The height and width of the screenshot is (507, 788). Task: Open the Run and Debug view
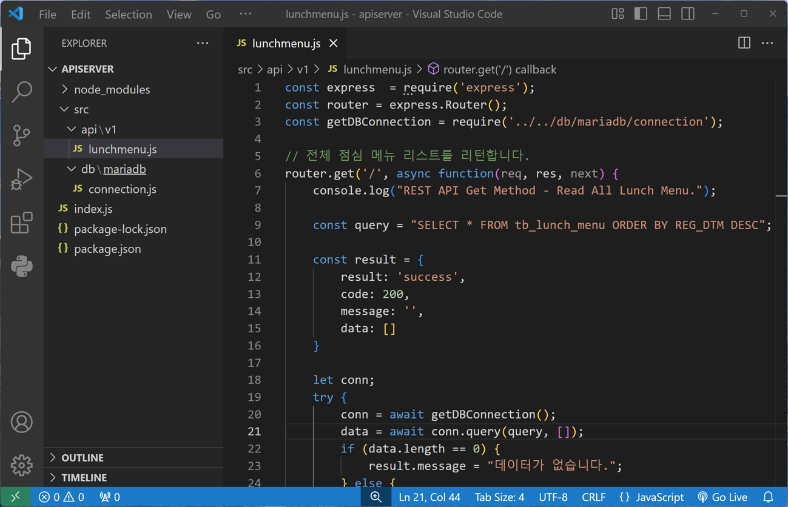click(x=21, y=179)
